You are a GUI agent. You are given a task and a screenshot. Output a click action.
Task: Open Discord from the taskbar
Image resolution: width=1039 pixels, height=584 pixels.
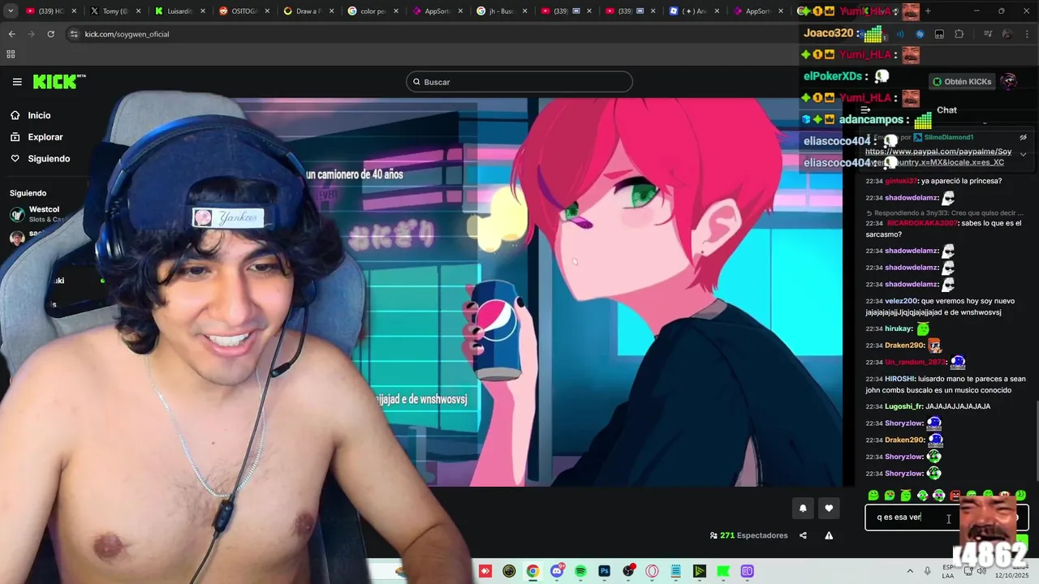(x=557, y=571)
